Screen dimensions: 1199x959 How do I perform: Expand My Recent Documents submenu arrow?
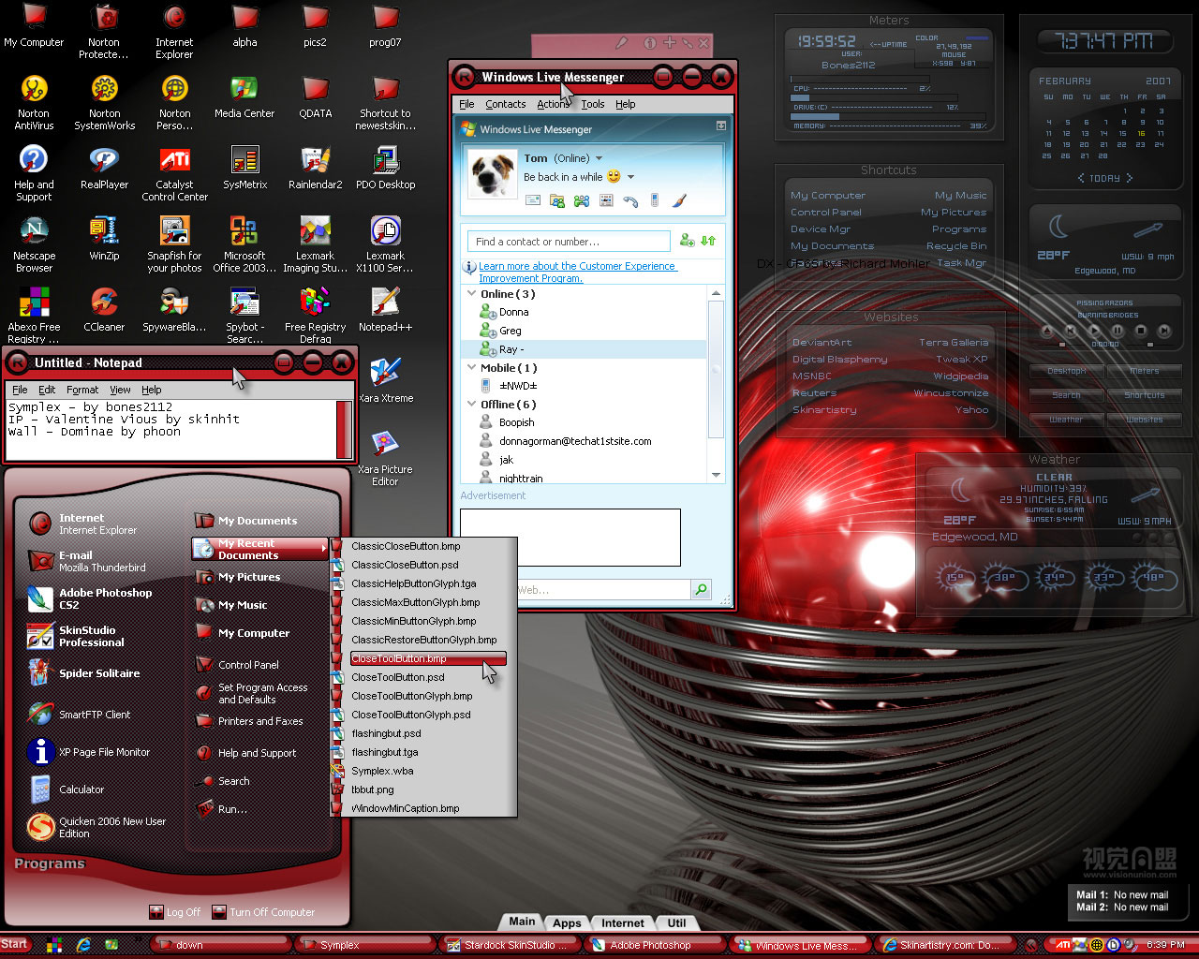pos(324,548)
